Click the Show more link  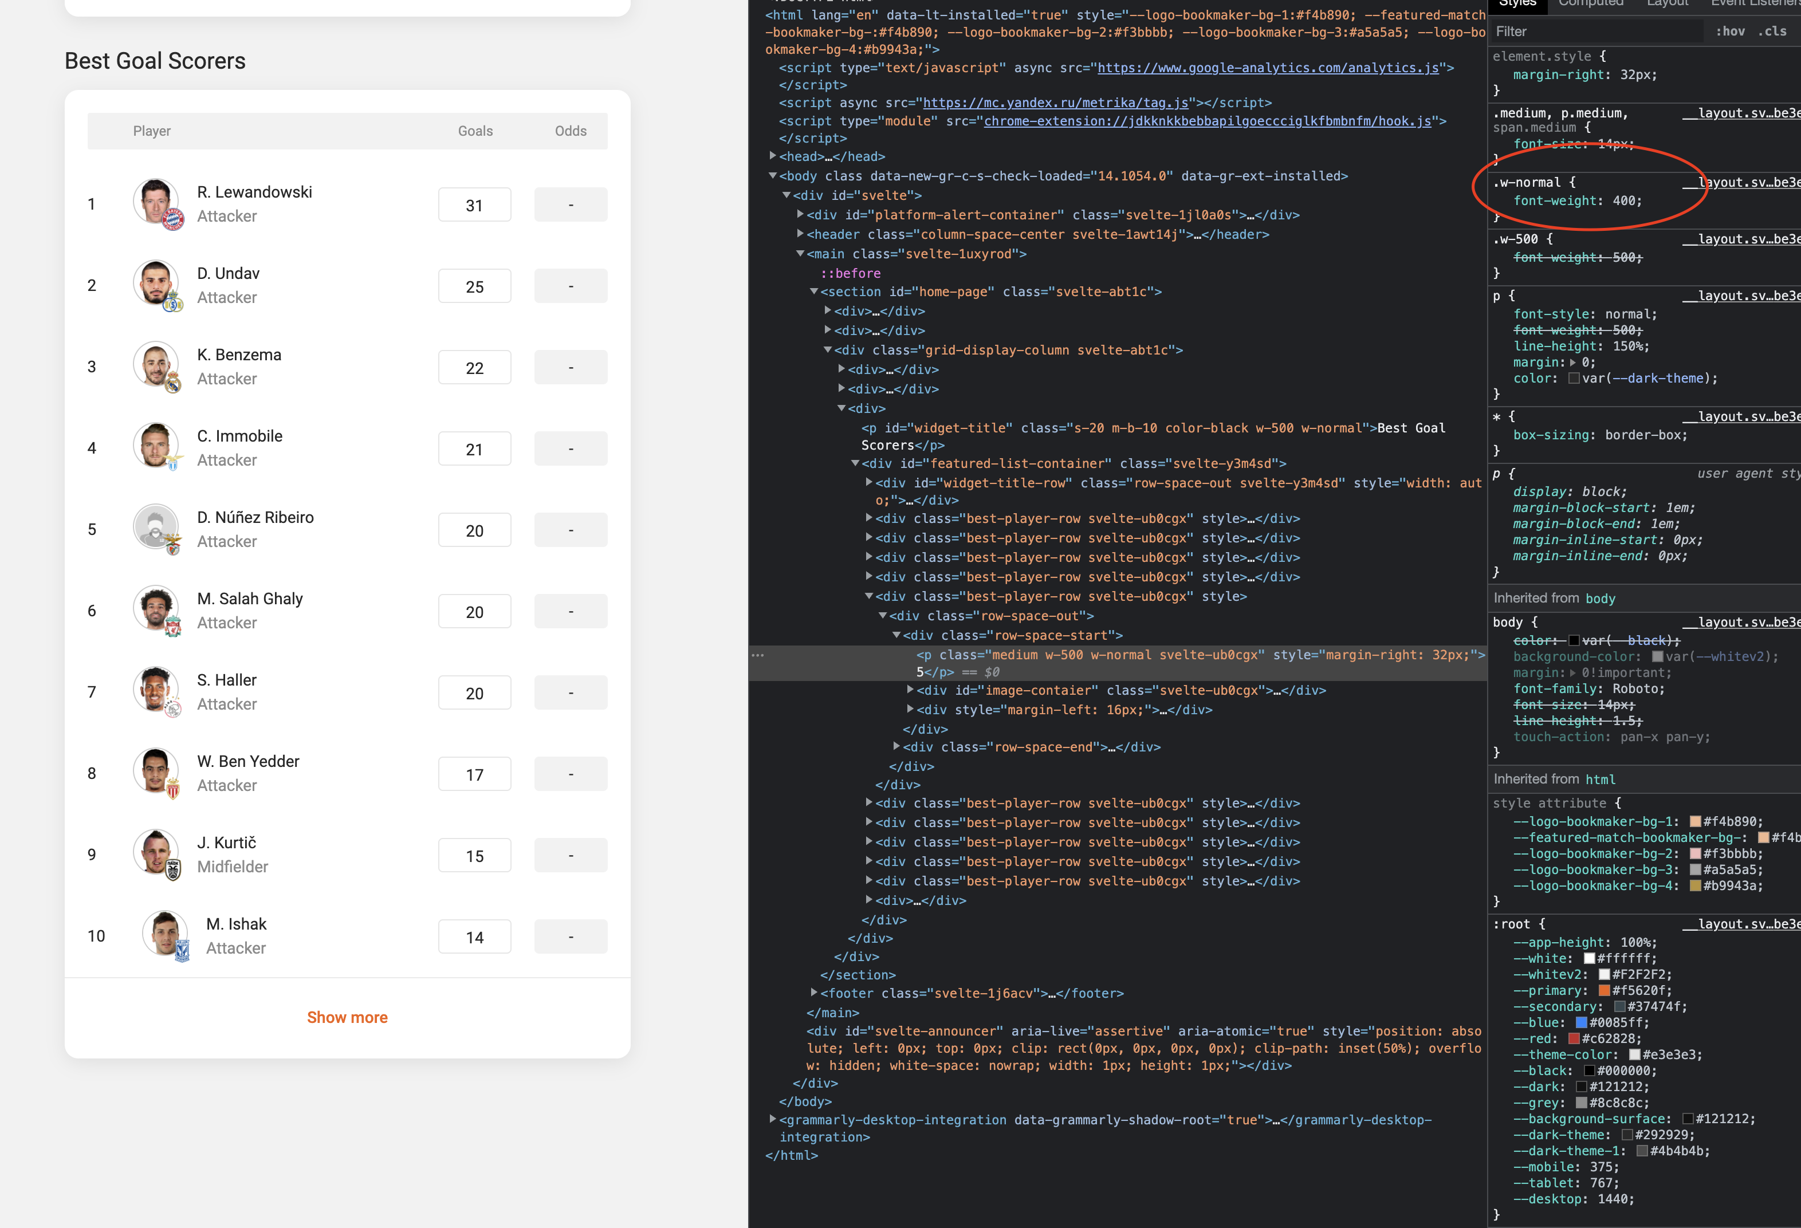pyautogui.click(x=347, y=1017)
